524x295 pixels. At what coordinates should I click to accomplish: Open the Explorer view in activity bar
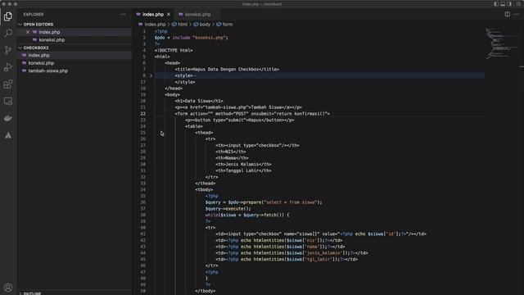8,16
